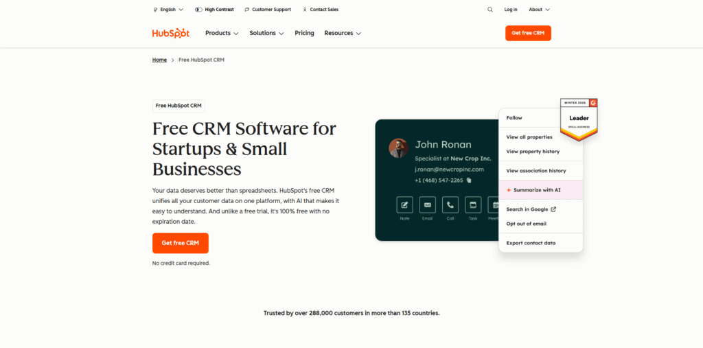The width and height of the screenshot is (703, 348).
Task: Click the header Get free CRM button
Action: coord(528,33)
